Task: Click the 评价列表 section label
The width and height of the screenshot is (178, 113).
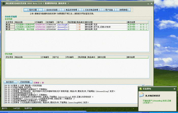Action: [x=8, y=54]
